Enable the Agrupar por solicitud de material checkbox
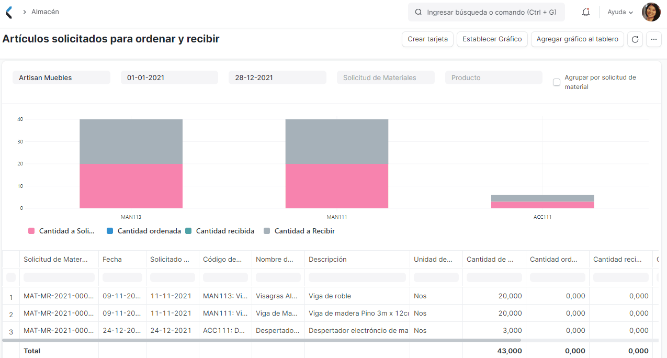667x358 pixels. click(x=557, y=82)
